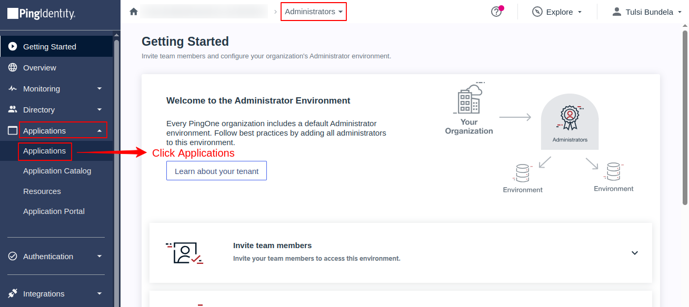Click the Authentication checkmark icon
This screenshot has width=689, height=307.
pos(13,256)
